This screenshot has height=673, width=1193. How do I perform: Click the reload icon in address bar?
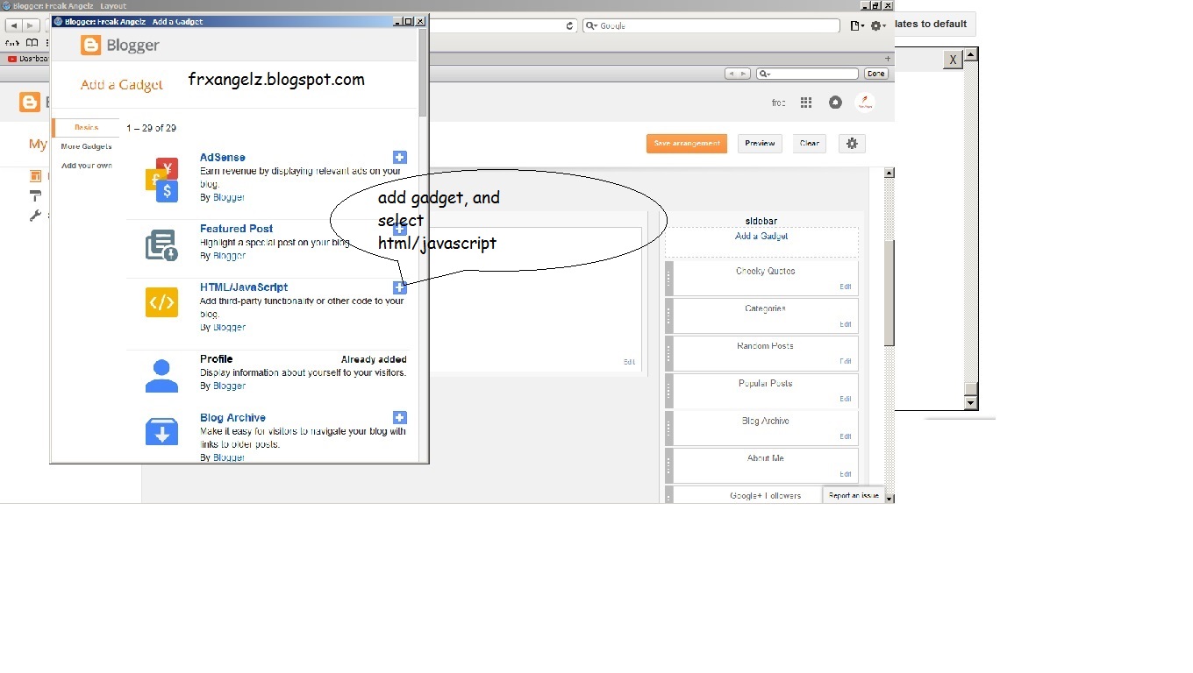(570, 25)
